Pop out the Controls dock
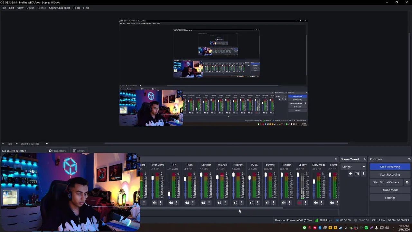Image resolution: width=412 pixels, height=232 pixels. click(409, 159)
